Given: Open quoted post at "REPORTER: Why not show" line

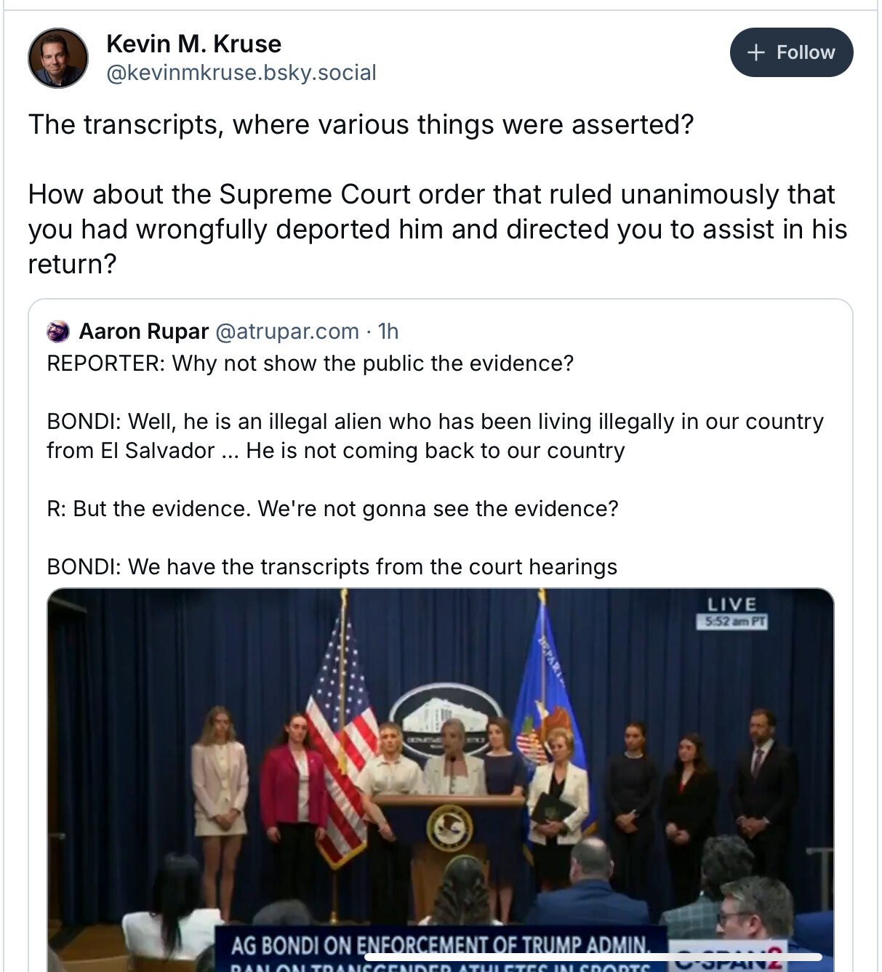Looking at the screenshot, I should 310,364.
